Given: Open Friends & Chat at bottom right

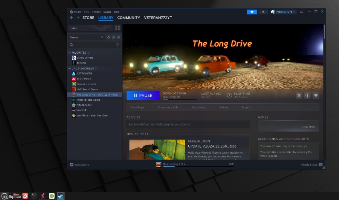Looking at the screenshot, I should (311, 165).
